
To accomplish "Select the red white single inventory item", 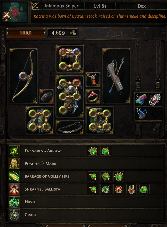I will coord(155,100).
